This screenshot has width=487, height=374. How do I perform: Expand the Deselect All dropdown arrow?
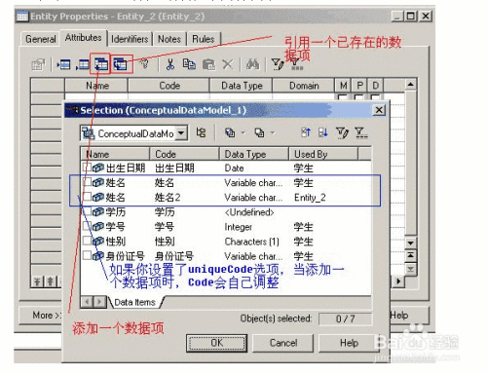point(273,132)
